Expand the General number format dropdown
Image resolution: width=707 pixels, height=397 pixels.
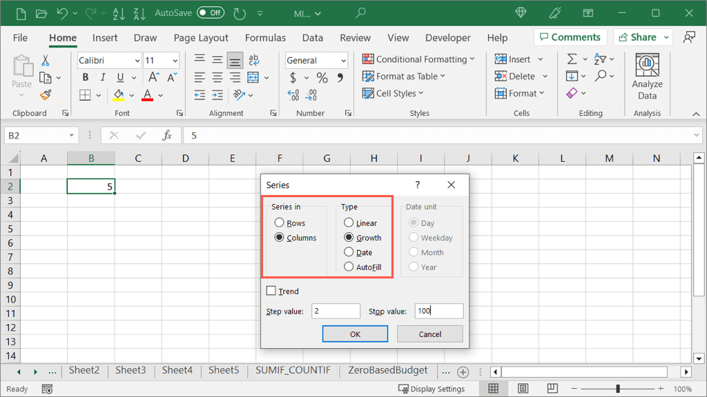[x=343, y=61]
